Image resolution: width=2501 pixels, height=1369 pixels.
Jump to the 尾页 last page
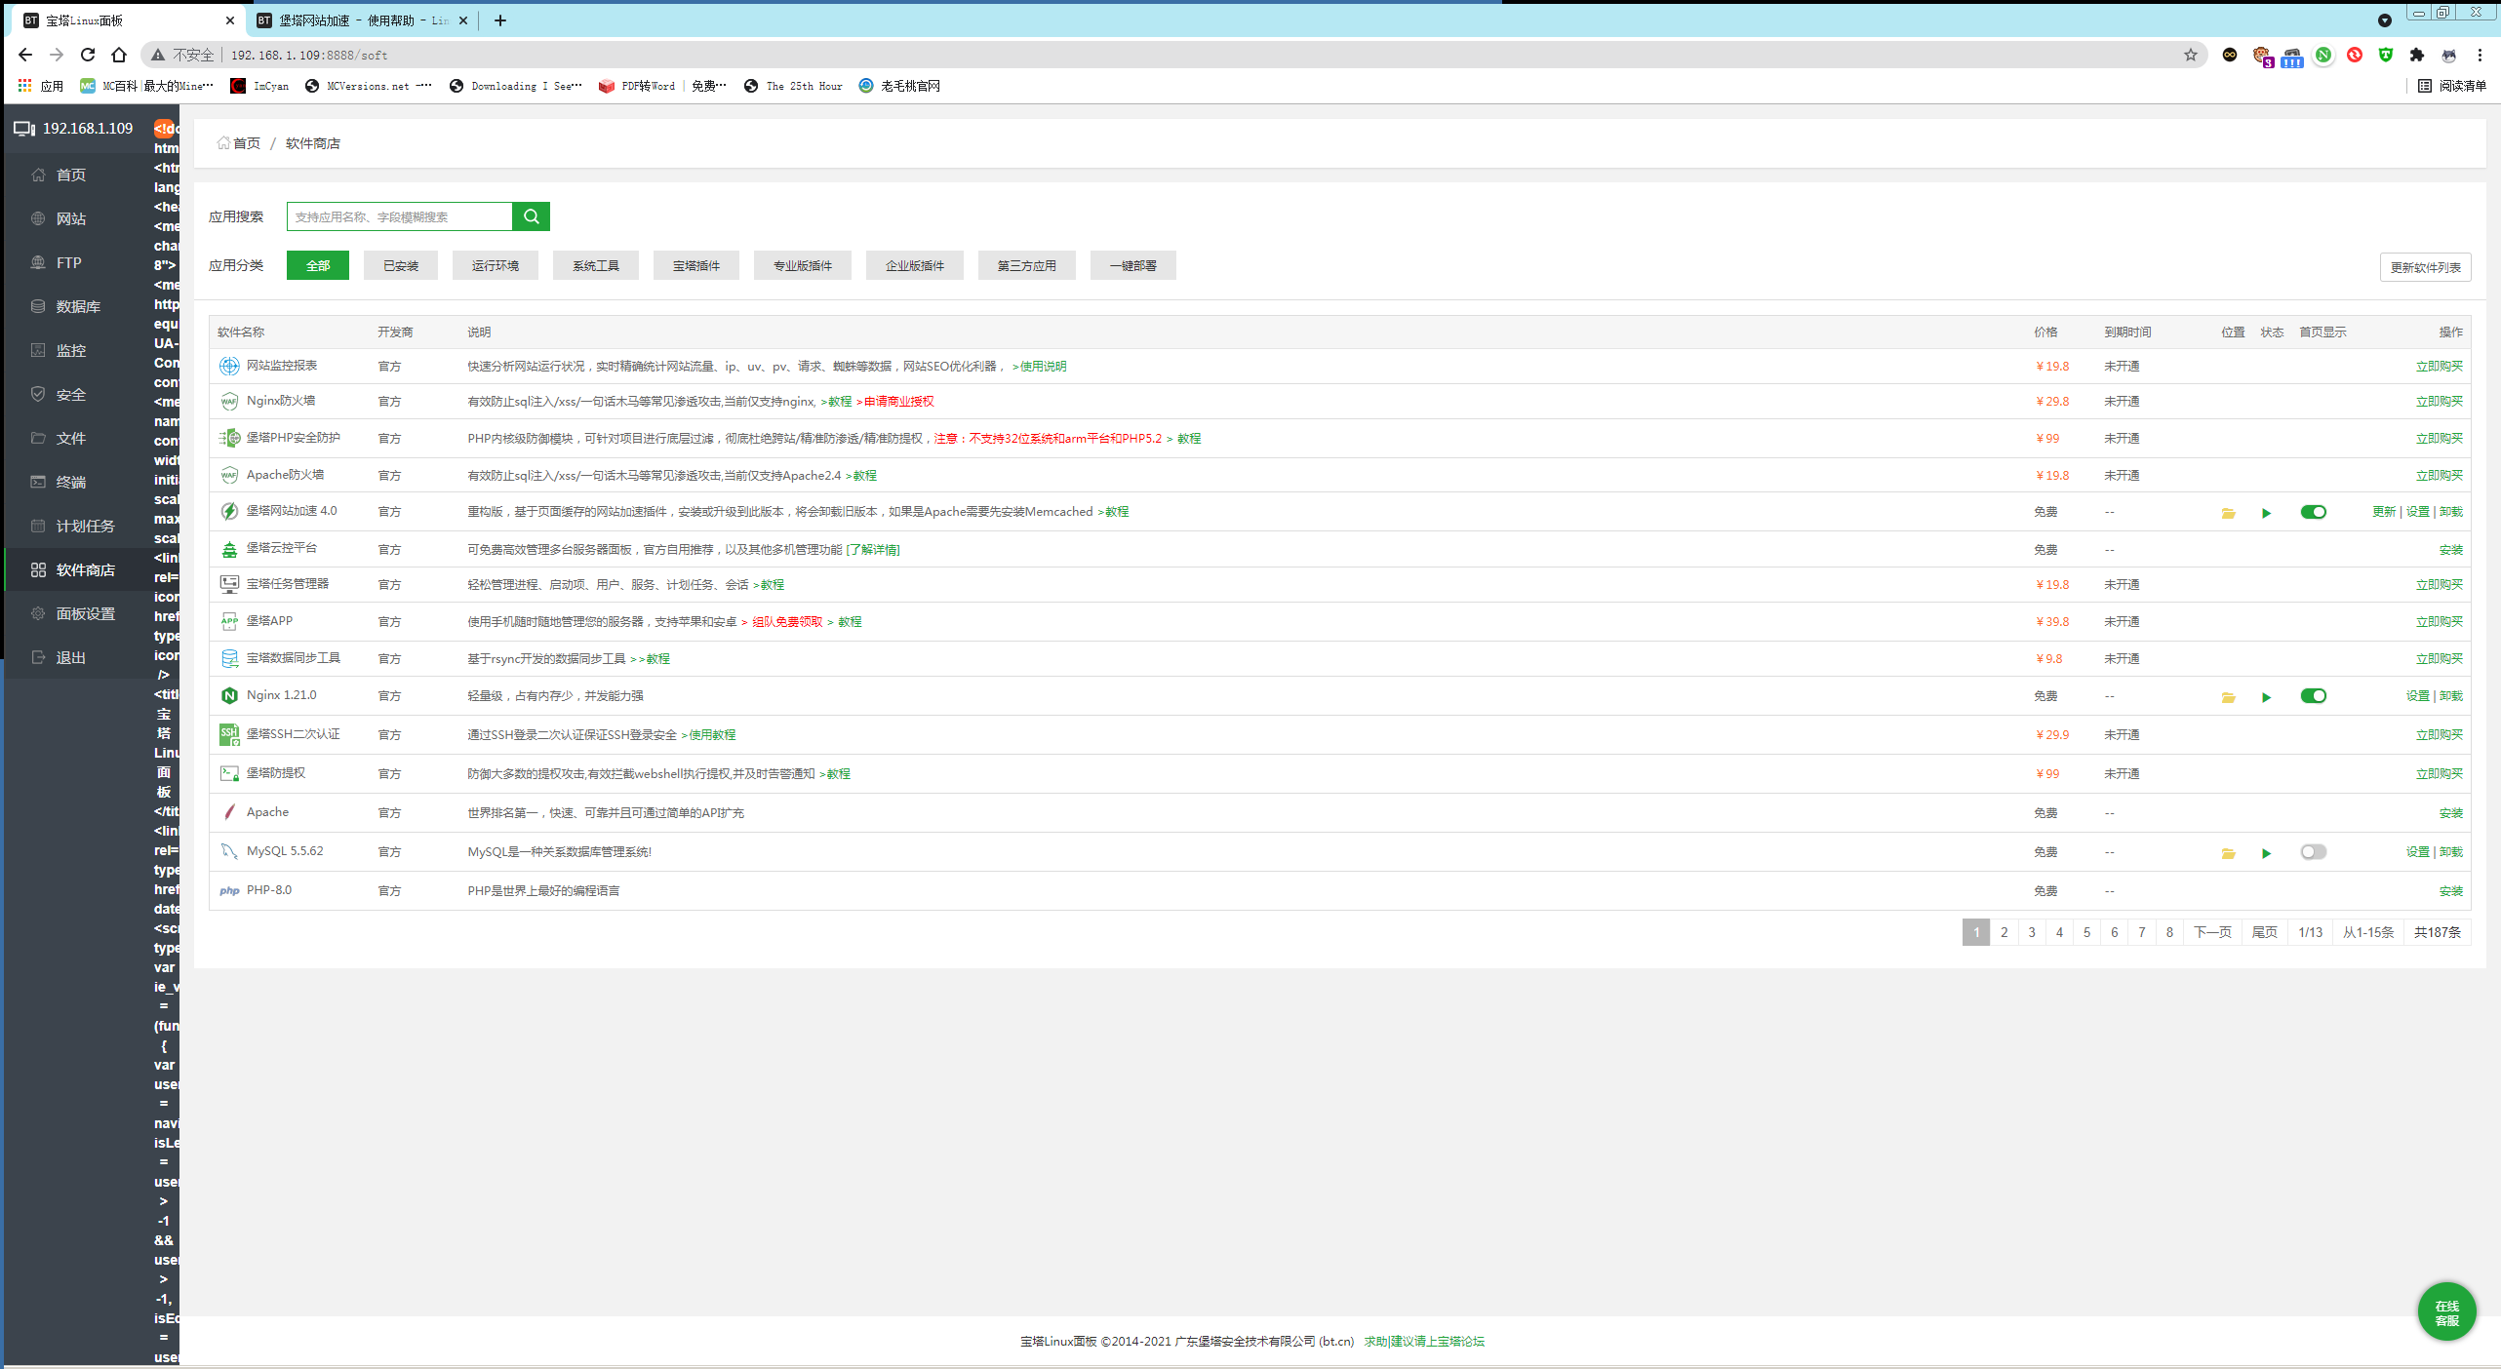click(x=2264, y=932)
